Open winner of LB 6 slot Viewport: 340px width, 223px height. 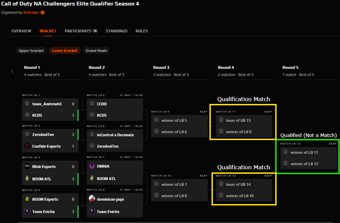click(x=179, y=132)
